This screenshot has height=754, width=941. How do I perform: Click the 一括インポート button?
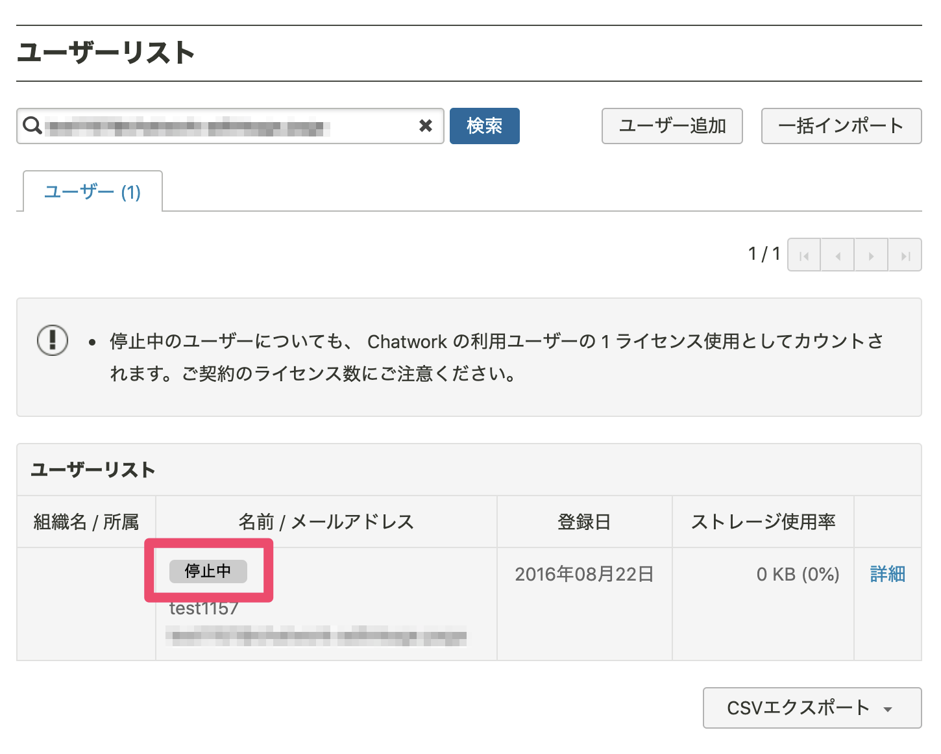click(x=841, y=126)
